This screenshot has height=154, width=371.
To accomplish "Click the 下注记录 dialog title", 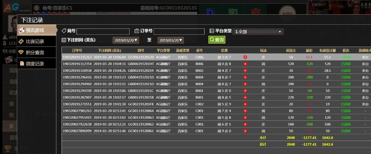I will point(32,20).
